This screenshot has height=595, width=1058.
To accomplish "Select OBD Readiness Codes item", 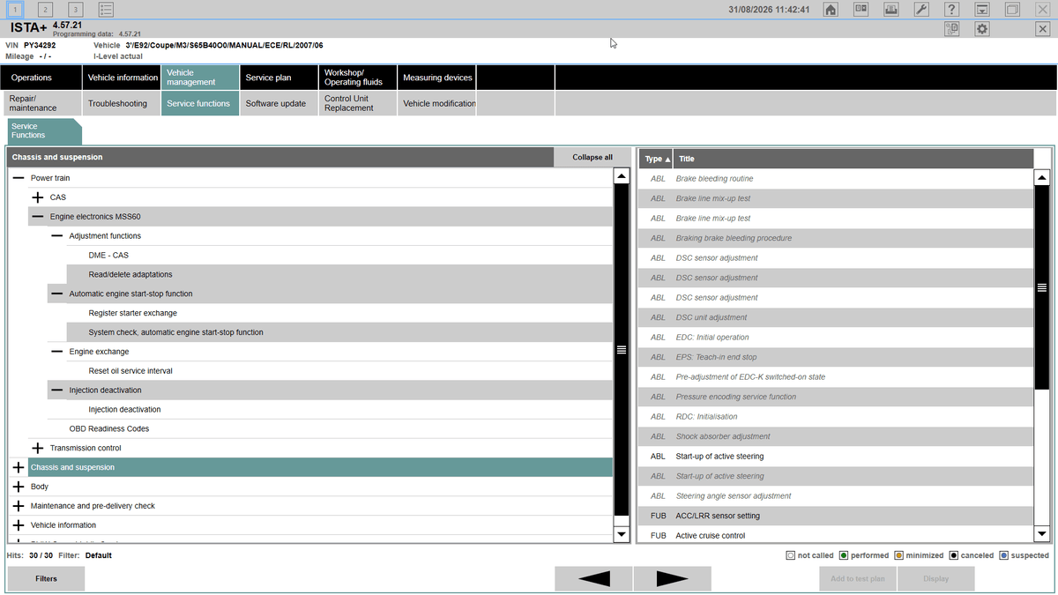I will (x=329, y=429).
